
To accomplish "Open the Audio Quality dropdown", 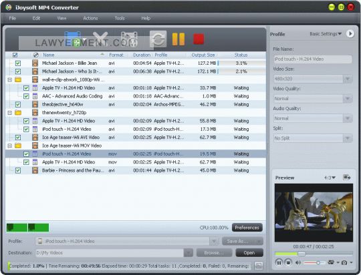I will 348,118.
